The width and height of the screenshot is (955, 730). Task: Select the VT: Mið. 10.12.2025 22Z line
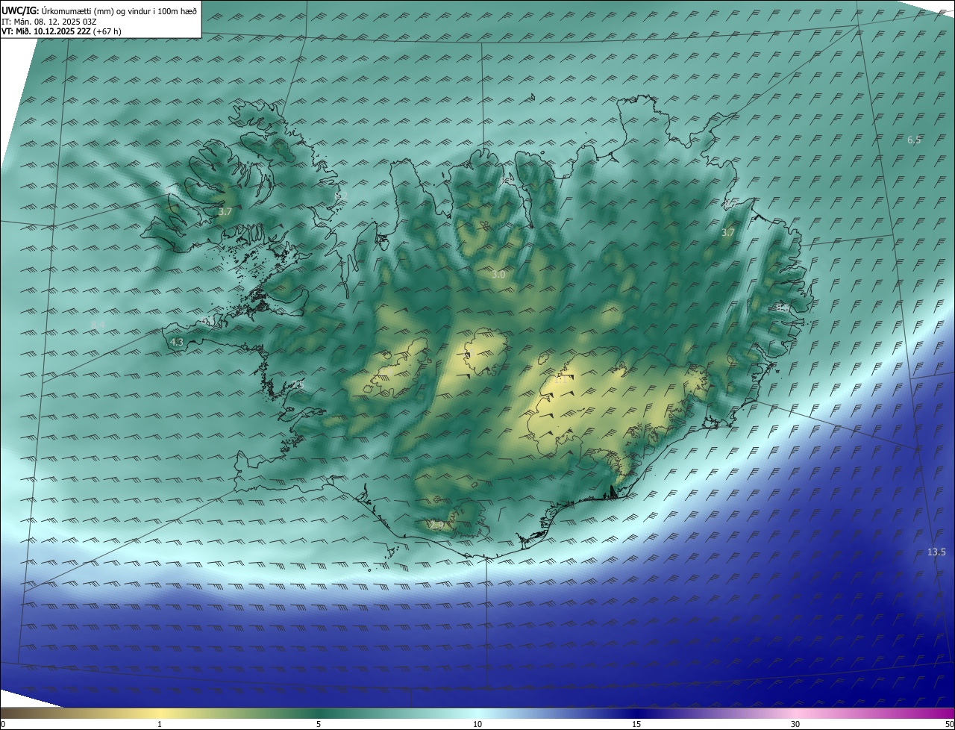coord(61,31)
